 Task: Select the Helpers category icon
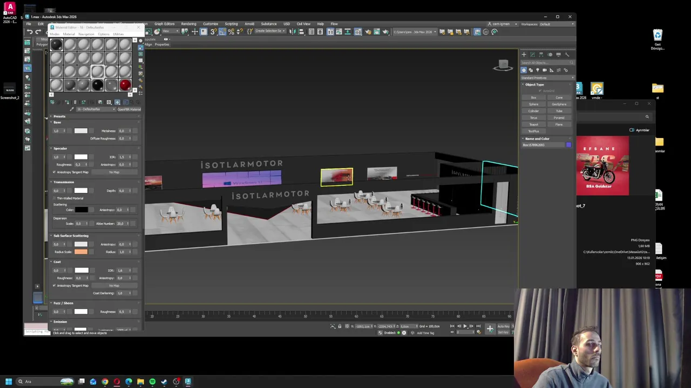pos(552,70)
